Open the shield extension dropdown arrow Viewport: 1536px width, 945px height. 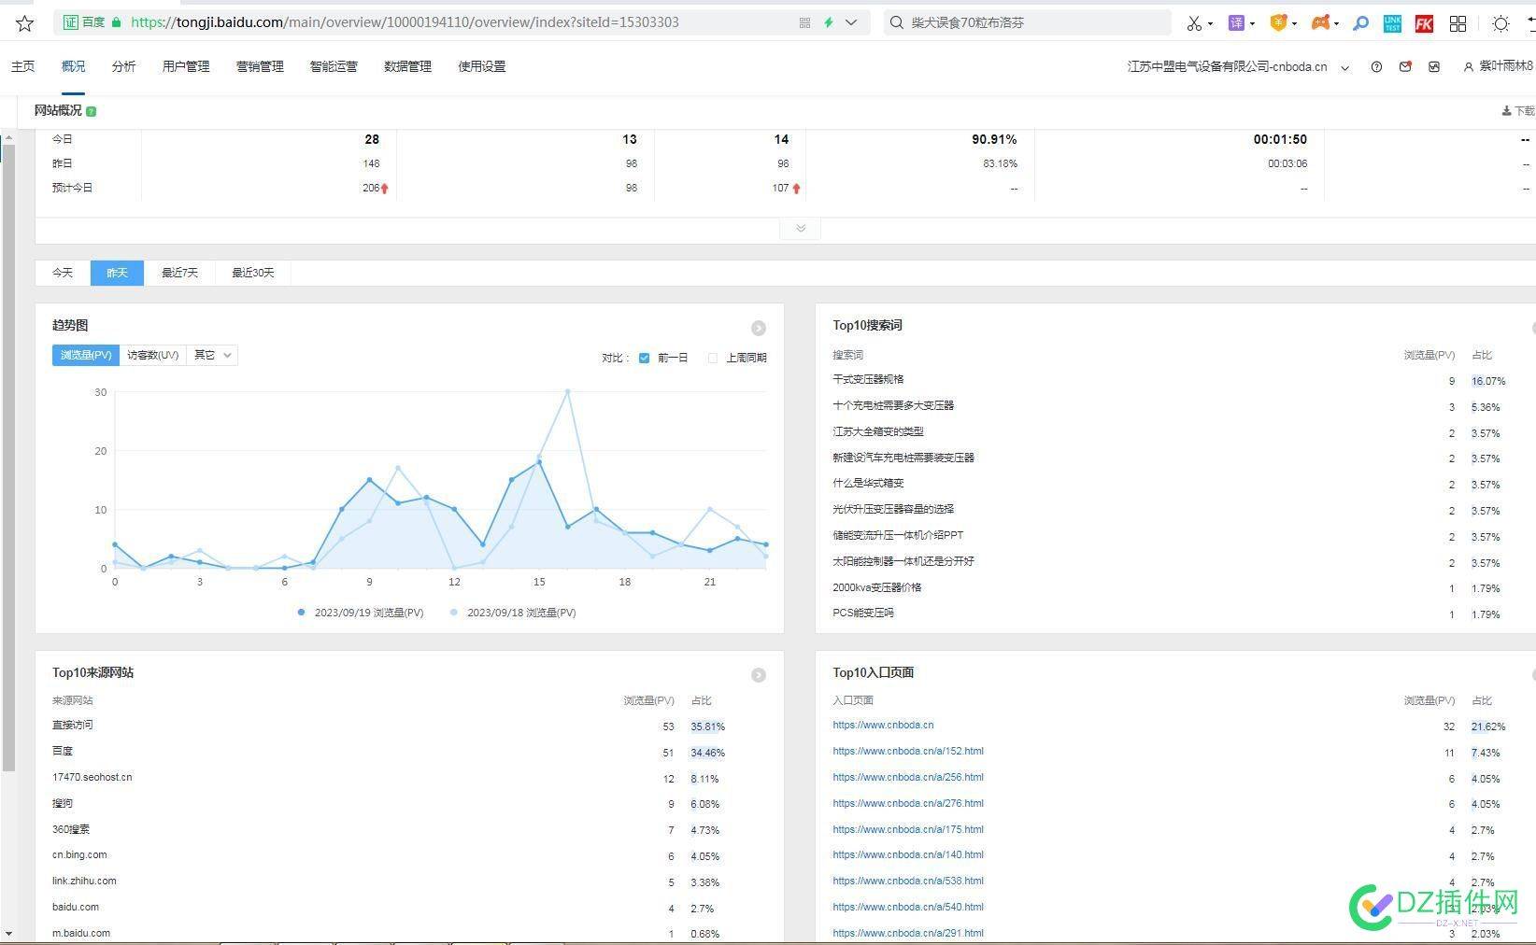tap(1295, 24)
